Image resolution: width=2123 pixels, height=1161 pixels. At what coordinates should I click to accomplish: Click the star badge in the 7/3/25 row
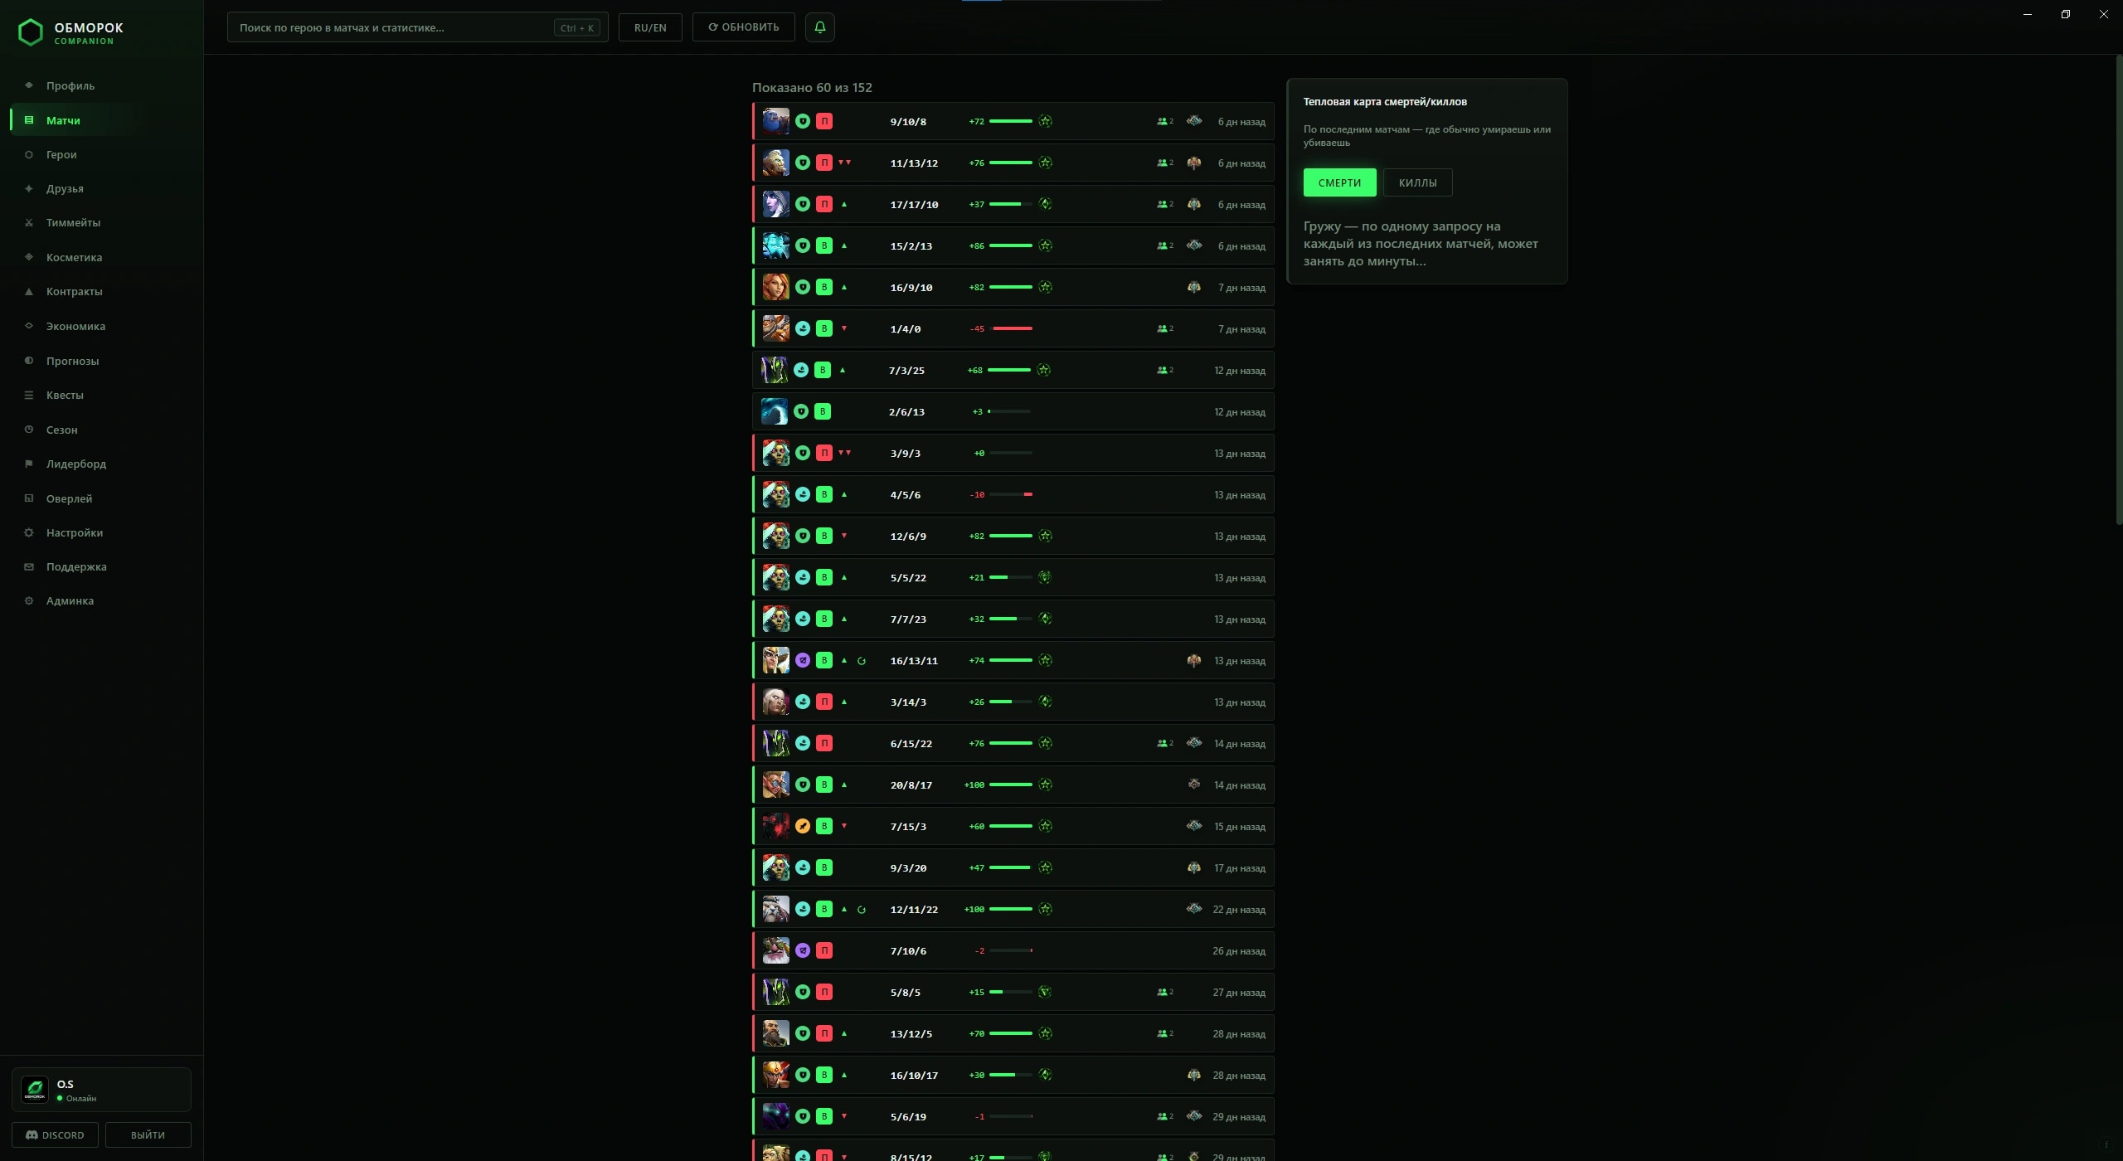(x=1043, y=370)
